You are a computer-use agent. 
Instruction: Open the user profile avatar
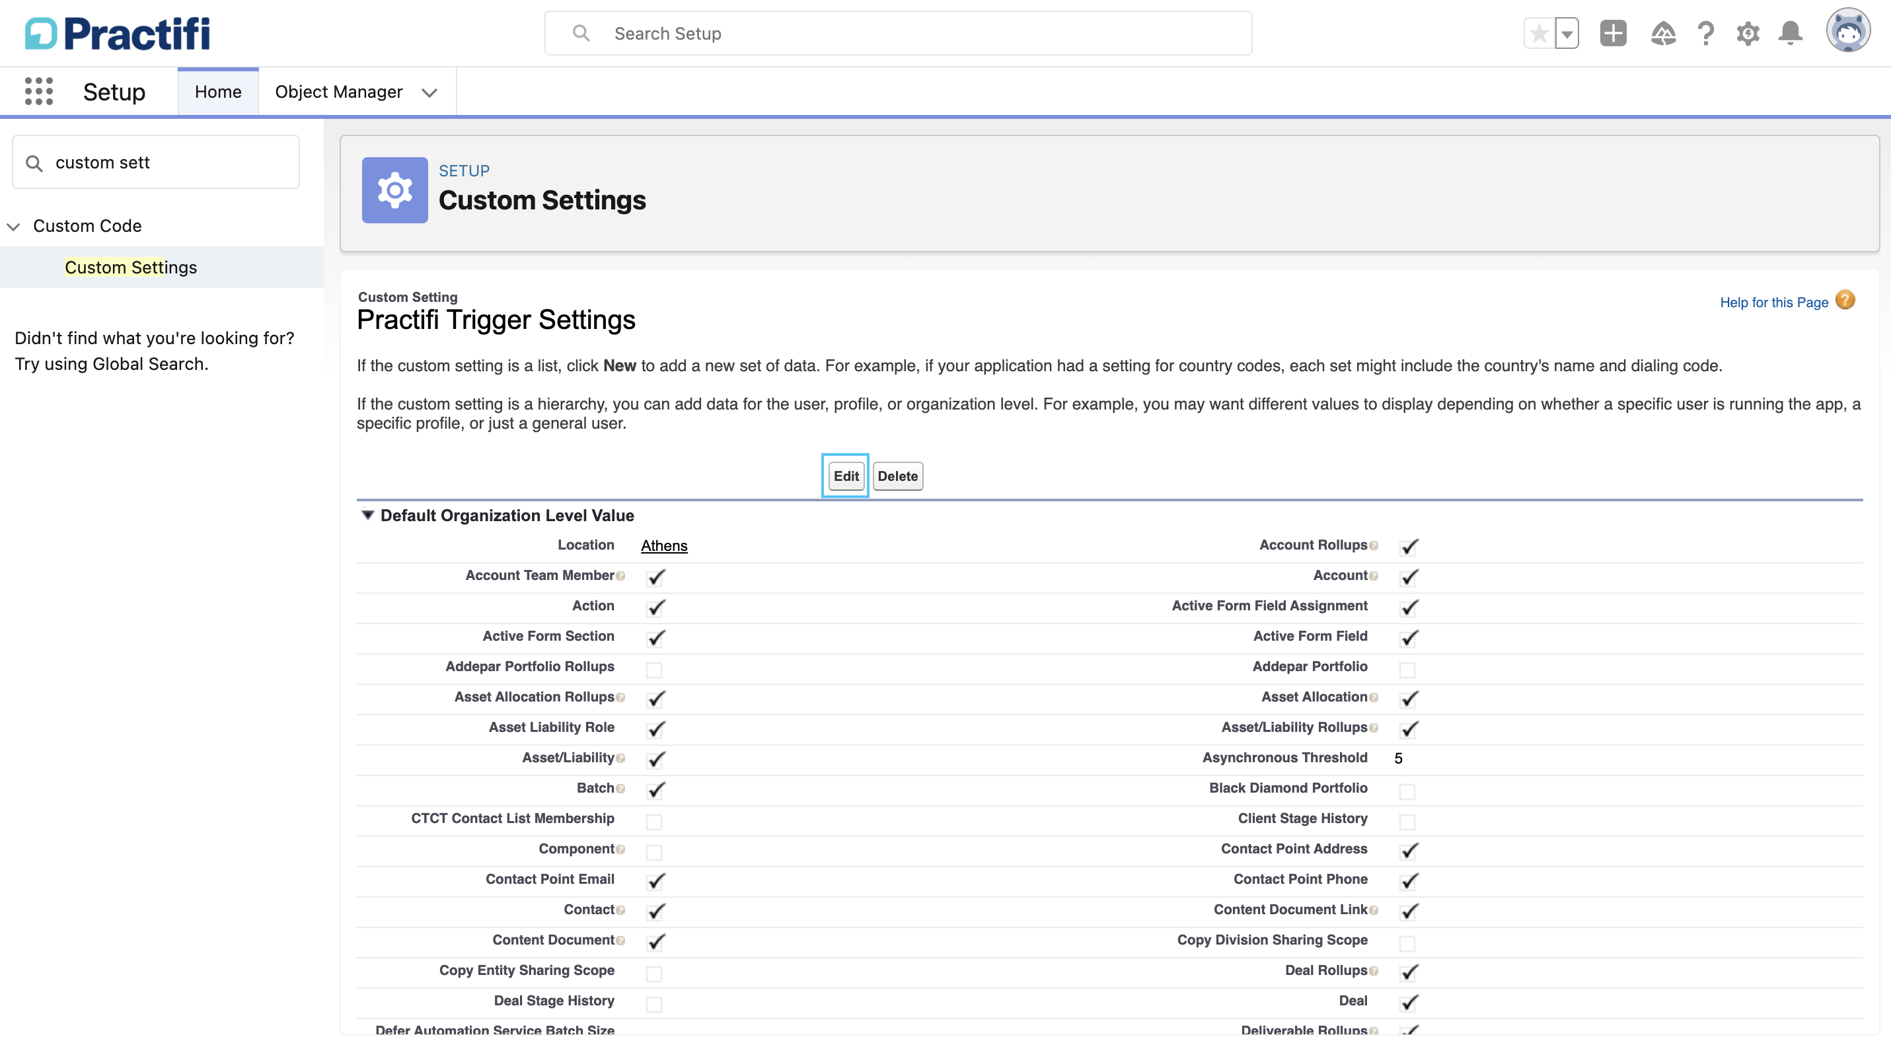(1847, 31)
